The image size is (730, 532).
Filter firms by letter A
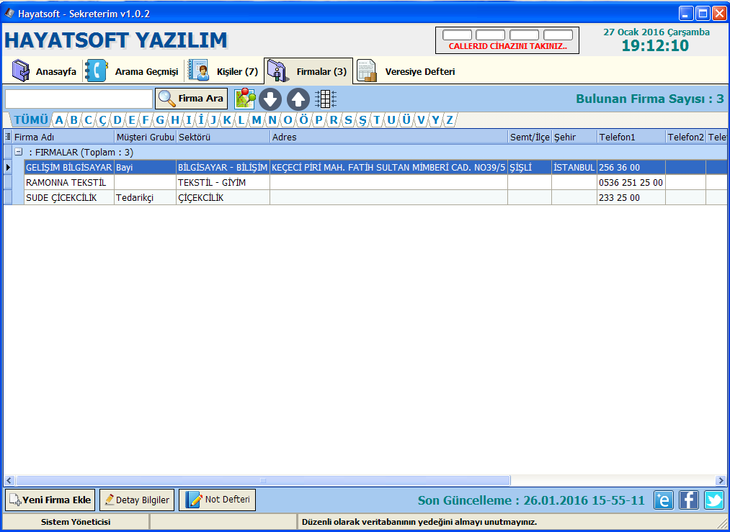click(58, 120)
